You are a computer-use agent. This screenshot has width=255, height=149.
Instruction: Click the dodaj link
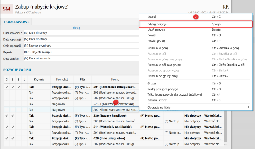77,28
